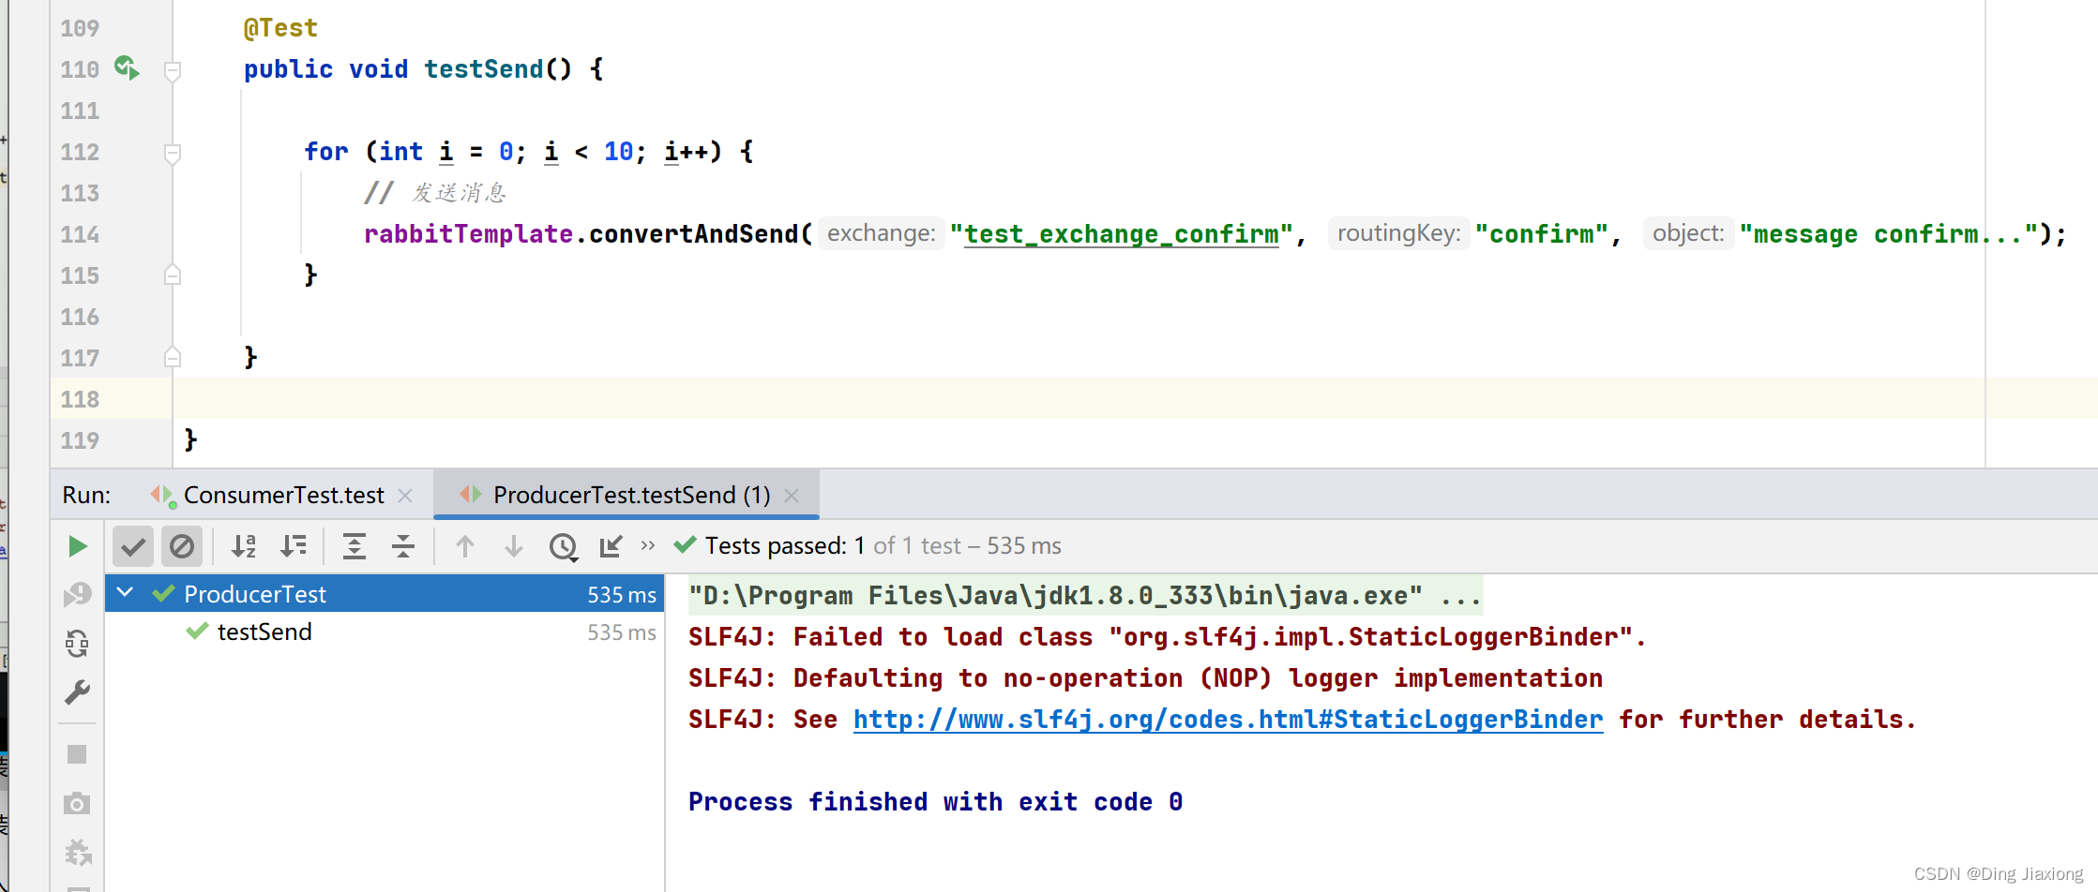2098x892 pixels.
Task: Click the run test gutter icon for testSend
Action: coord(127,68)
